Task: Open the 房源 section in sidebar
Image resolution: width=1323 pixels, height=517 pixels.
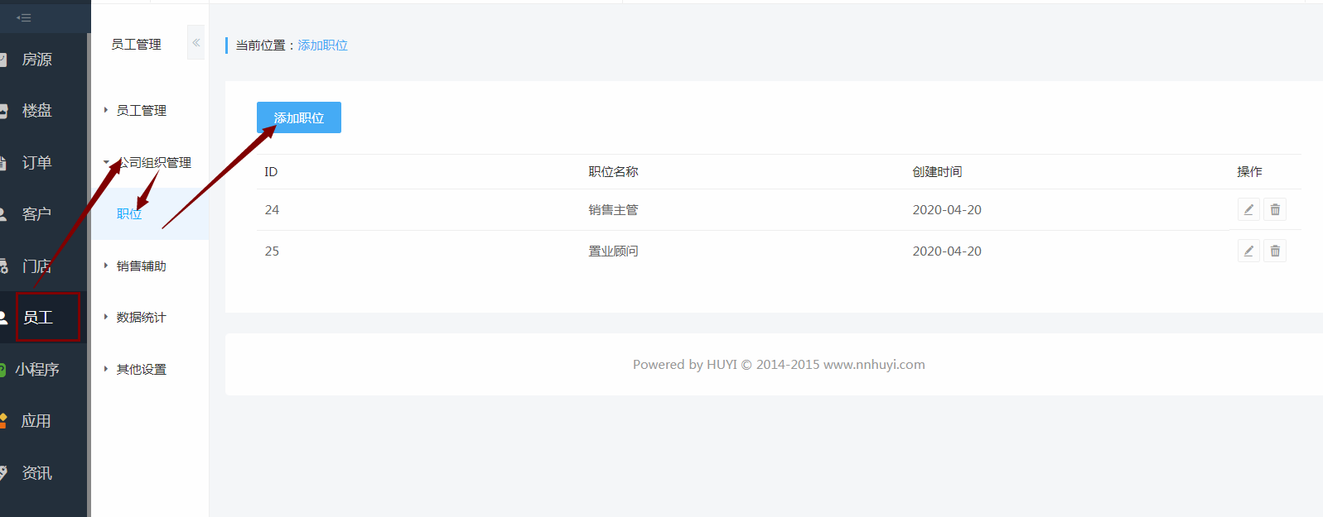Action: click(x=36, y=60)
